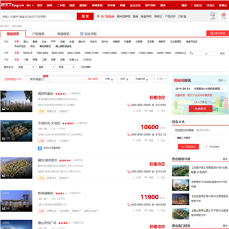
Task: Click the 楼盘对比 keyword input field
Action: click(x=200, y=137)
